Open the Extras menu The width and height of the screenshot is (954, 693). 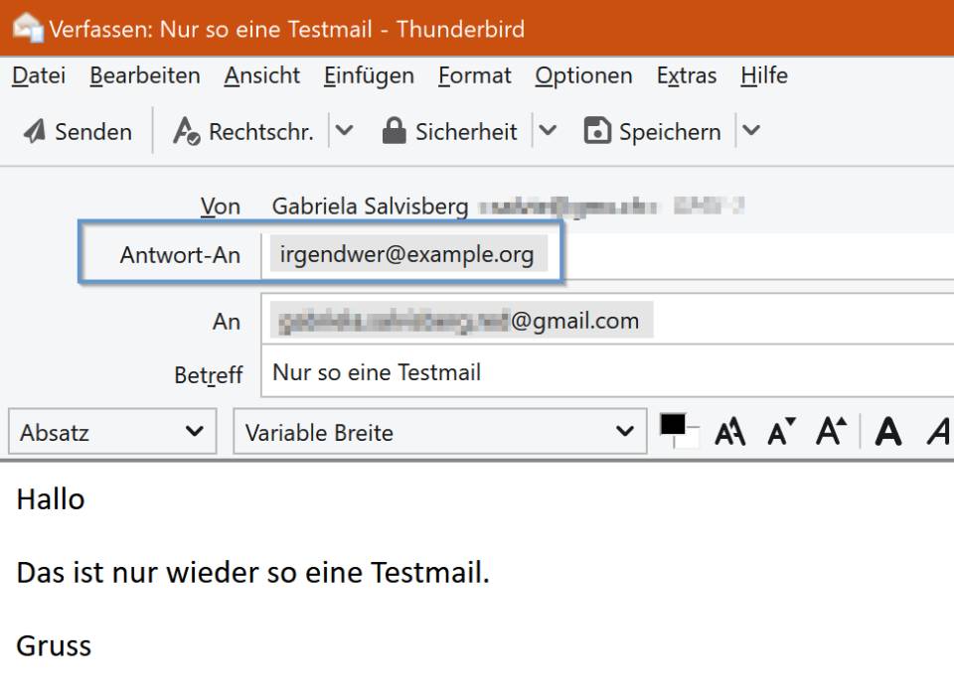coord(687,75)
